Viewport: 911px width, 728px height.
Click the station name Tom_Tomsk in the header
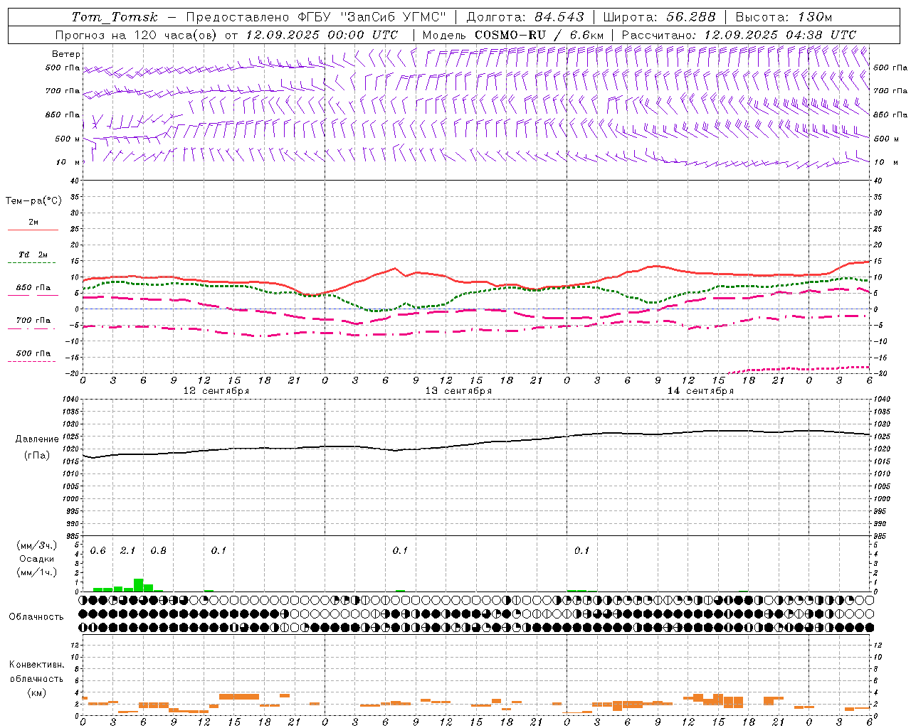[115, 17]
